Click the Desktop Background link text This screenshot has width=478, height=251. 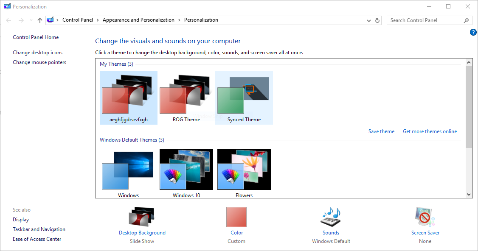[142, 233]
